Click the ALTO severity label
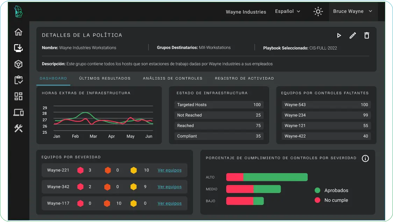The image size is (393, 222). coord(210,177)
